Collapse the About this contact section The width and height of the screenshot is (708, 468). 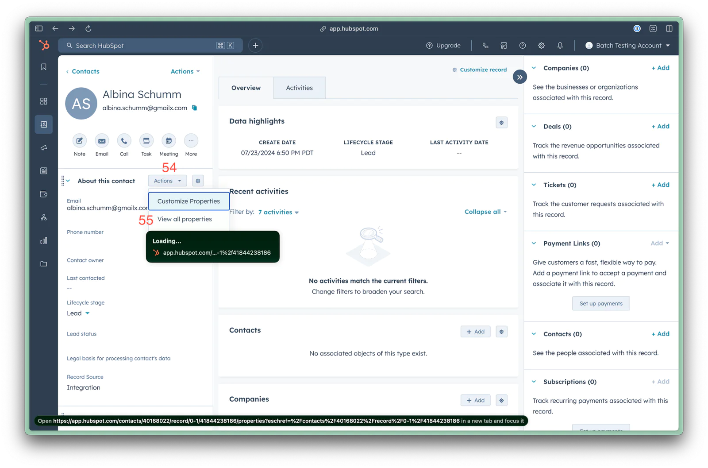pos(68,181)
